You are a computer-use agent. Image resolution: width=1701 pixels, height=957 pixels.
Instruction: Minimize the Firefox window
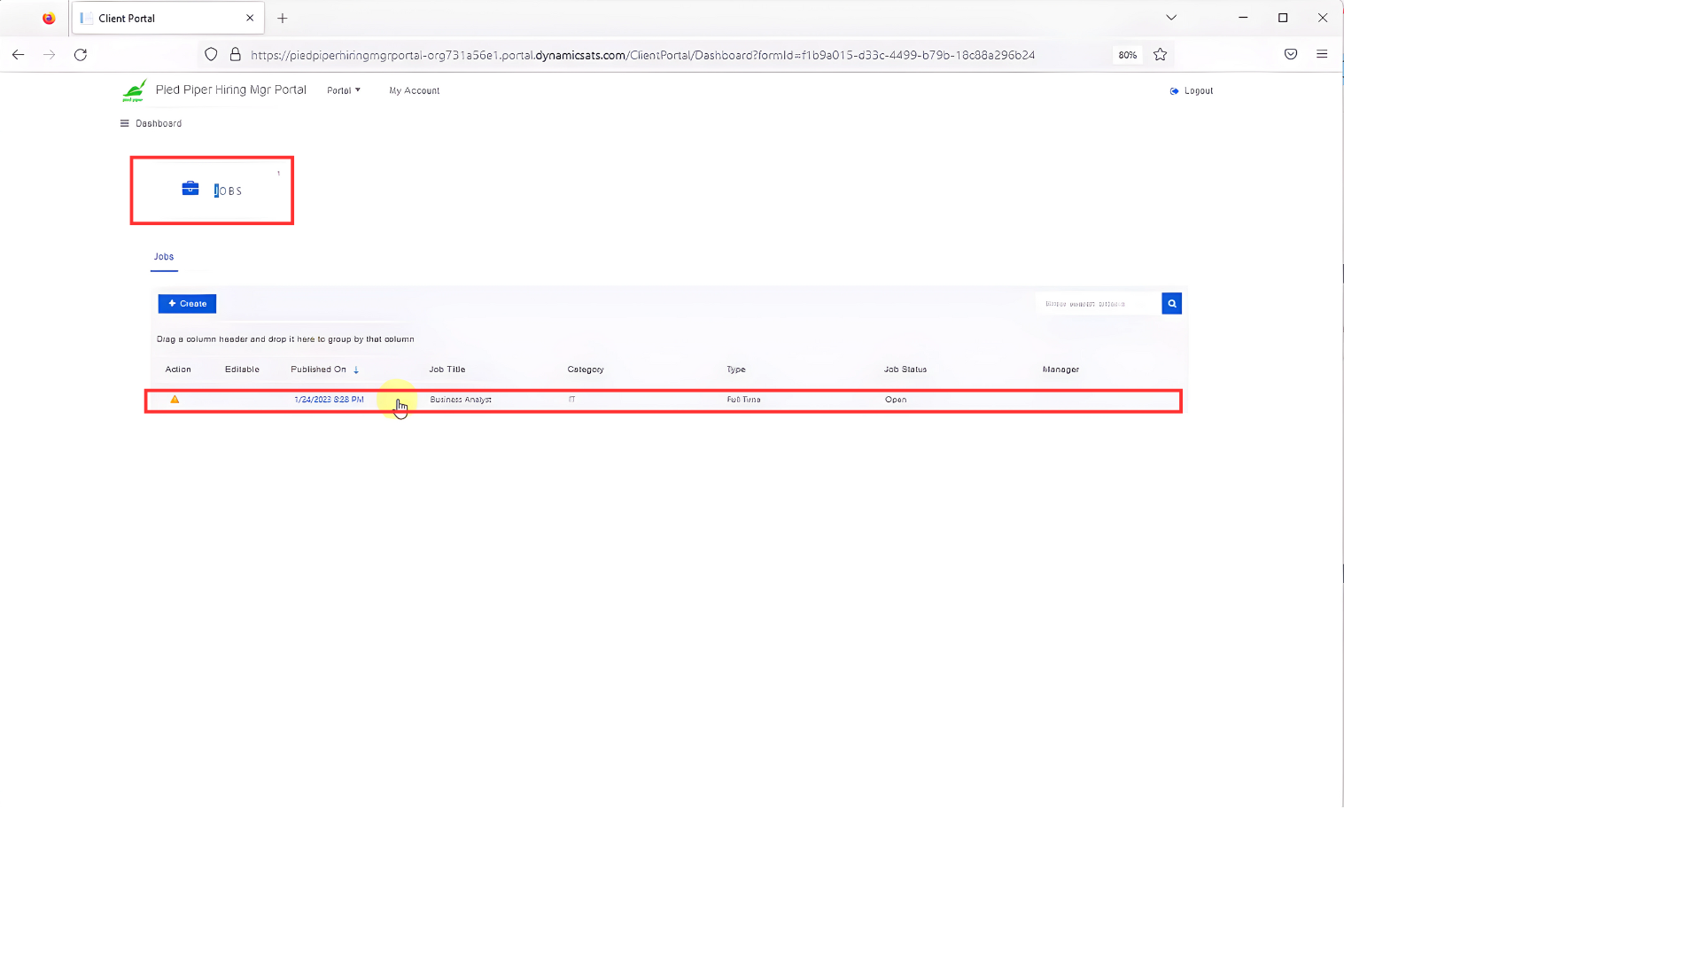1243,18
